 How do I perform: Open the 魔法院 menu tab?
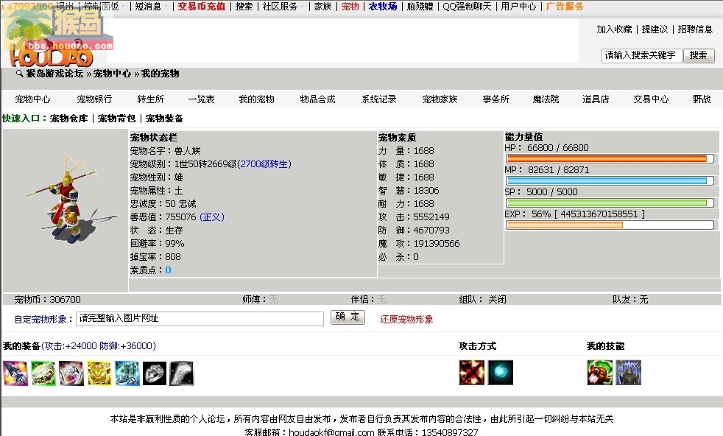point(546,99)
